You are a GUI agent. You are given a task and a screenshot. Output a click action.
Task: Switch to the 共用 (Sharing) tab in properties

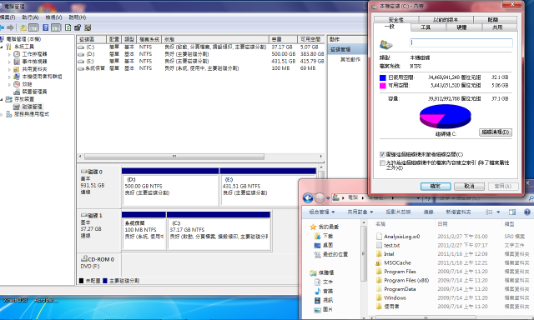point(497,27)
